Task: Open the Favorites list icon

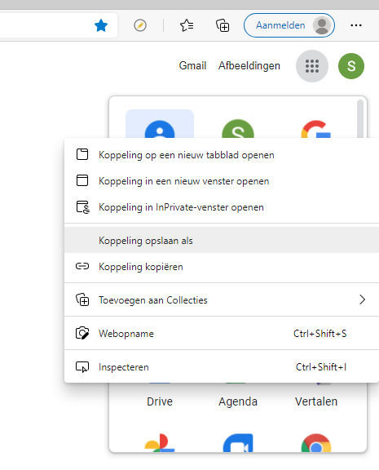Action: 187,25
